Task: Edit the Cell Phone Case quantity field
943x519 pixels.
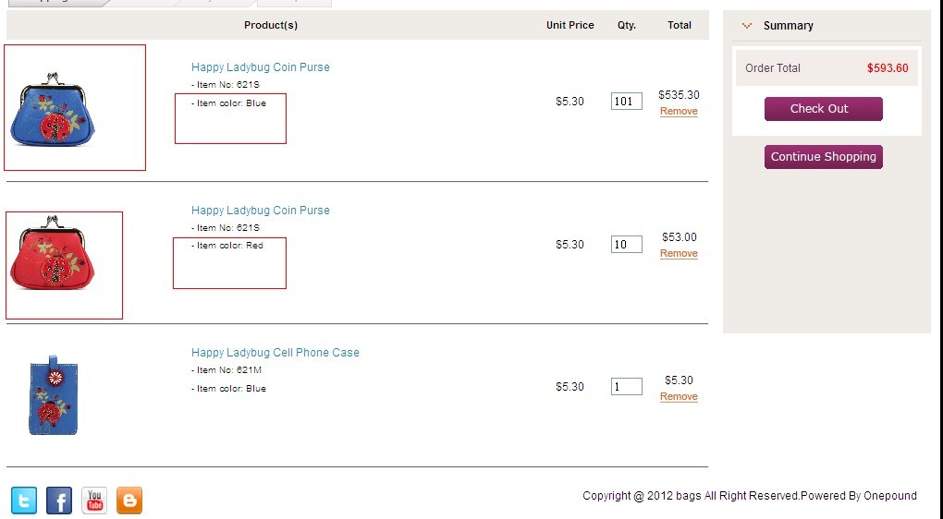Action: click(627, 386)
